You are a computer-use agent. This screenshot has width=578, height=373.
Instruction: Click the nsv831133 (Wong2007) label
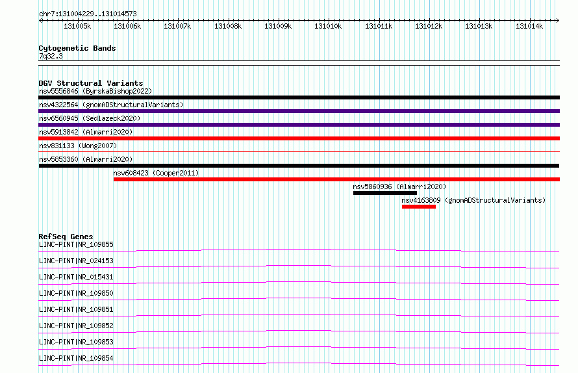coord(78,146)
